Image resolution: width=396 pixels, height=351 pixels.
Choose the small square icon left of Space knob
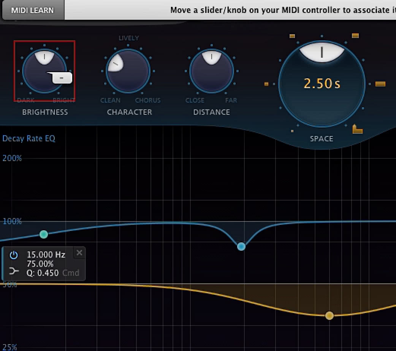(266, 84)
